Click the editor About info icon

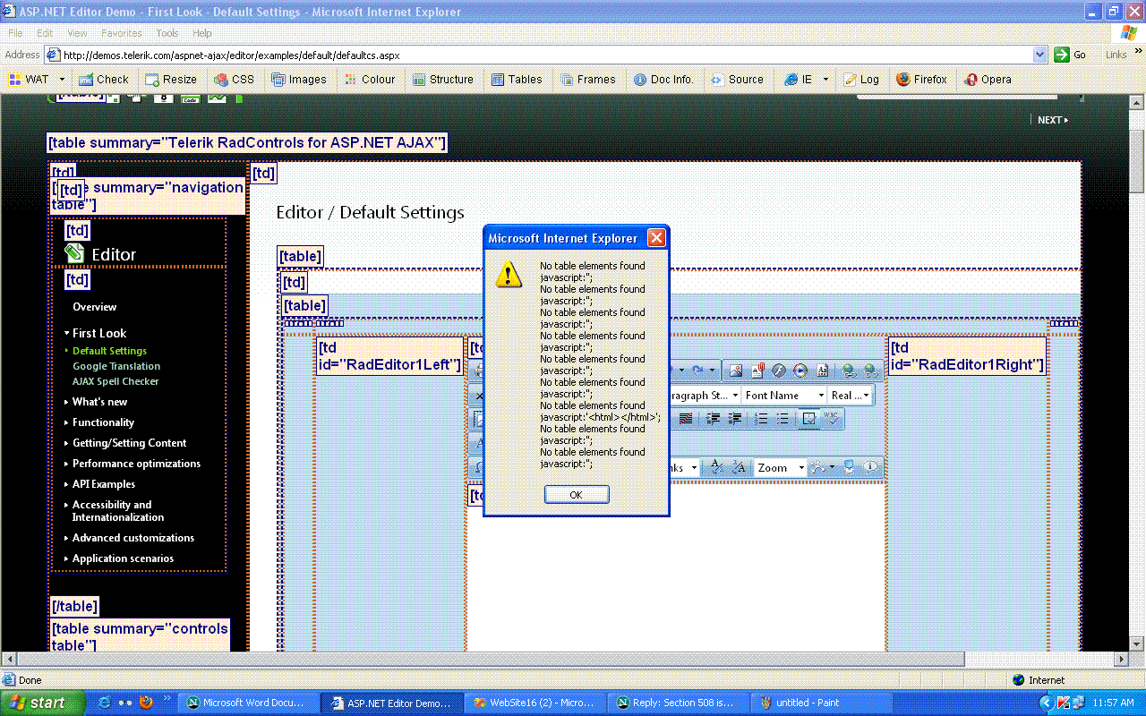(870, 467)
